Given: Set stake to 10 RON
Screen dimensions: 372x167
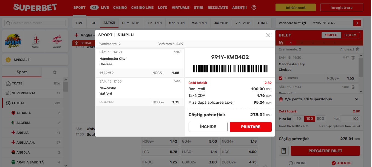Looking at the screenshot, I should tap(299, 119).
